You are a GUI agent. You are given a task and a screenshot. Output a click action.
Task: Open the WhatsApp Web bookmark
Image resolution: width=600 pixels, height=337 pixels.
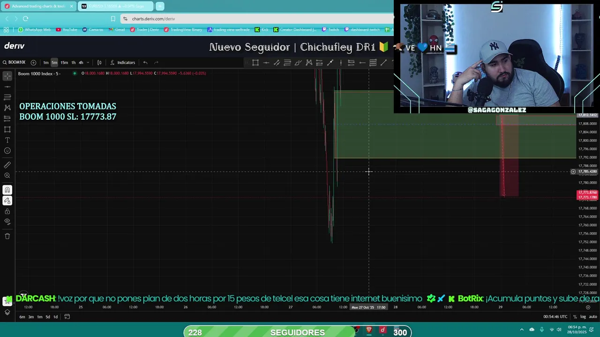(34, 29)
